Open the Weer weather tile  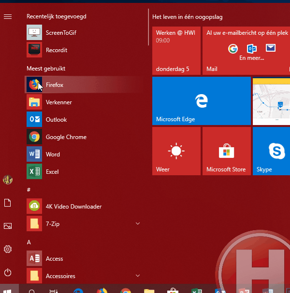point(176,151)
